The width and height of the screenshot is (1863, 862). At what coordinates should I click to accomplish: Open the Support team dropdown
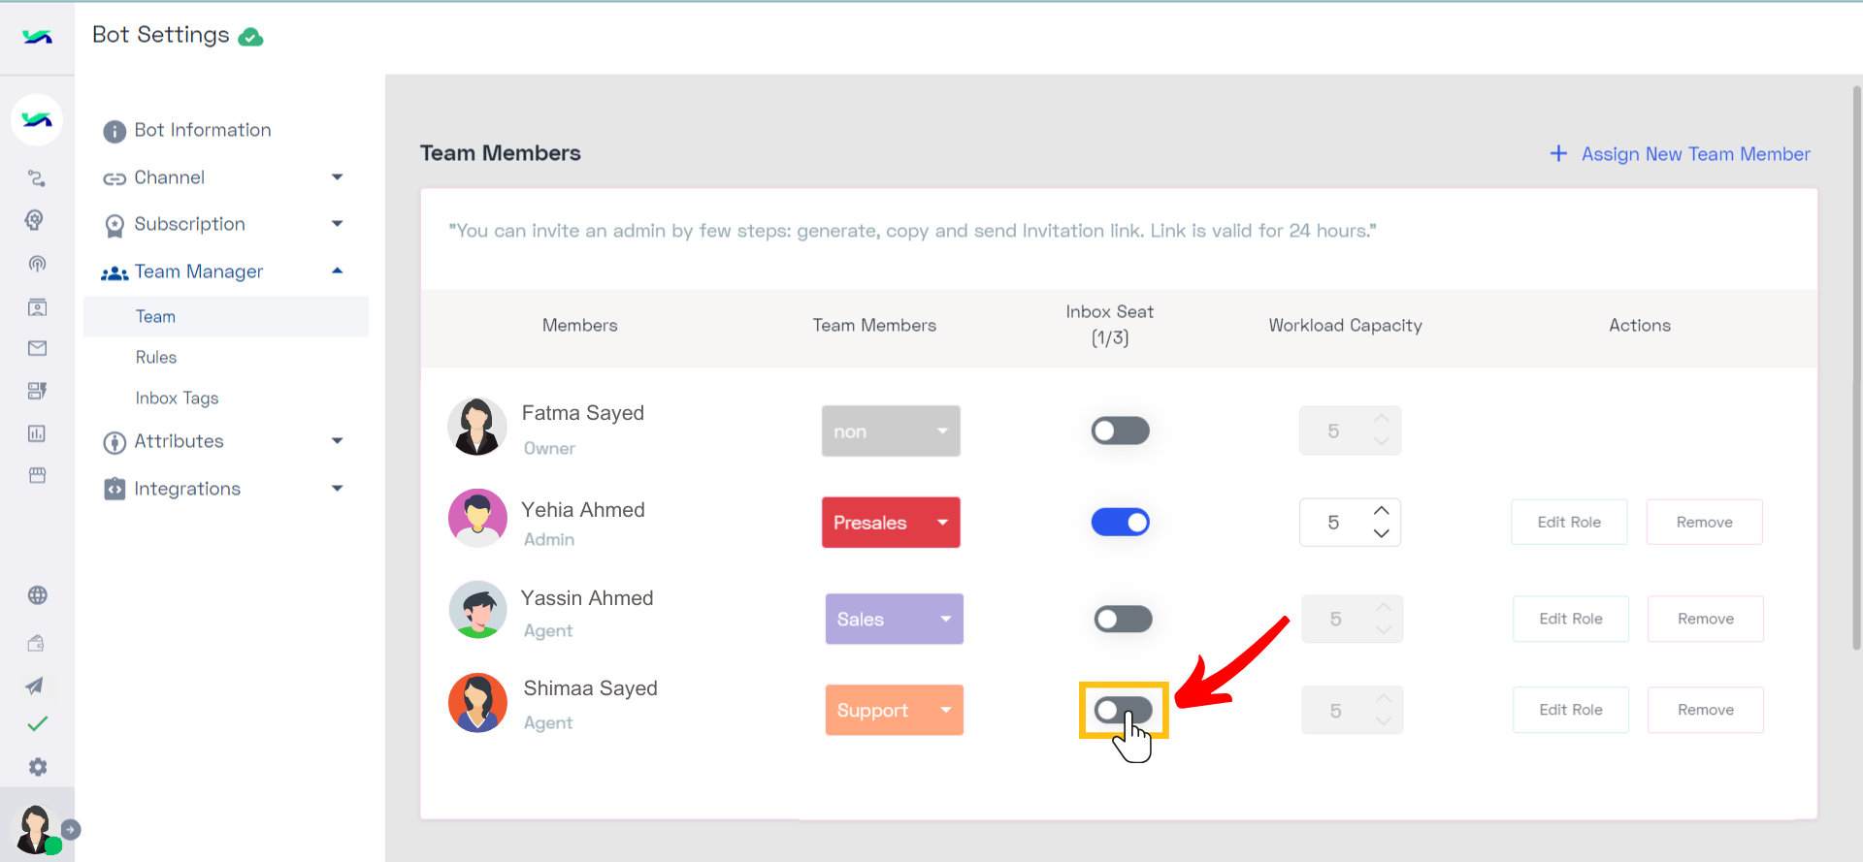pyautogui.click(x=895, y=710)
